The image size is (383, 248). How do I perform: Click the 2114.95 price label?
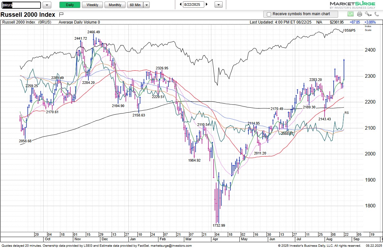(x=254, y=123)
